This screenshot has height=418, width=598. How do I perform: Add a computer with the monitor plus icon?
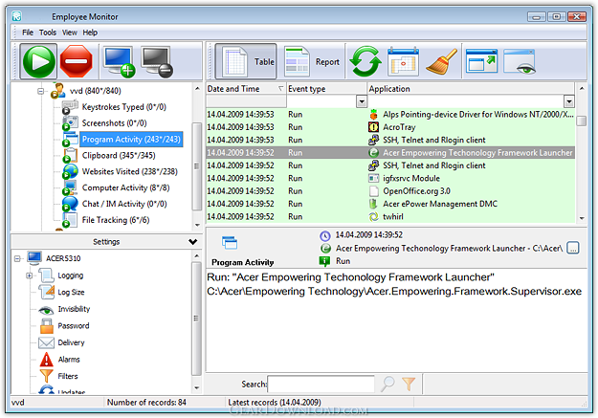click(x=120, y=61)
